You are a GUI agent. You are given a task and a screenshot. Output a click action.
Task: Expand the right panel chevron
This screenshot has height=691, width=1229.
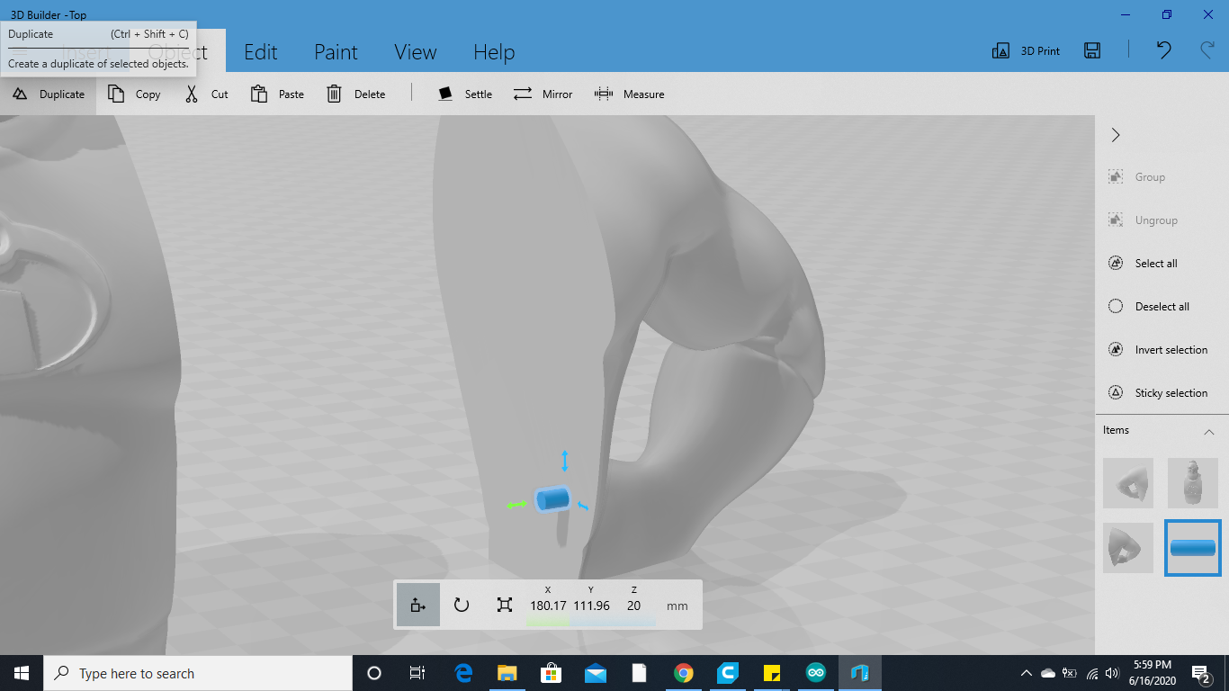pyautogui.click(x=1115, y=134)
